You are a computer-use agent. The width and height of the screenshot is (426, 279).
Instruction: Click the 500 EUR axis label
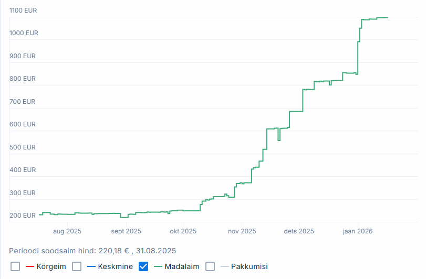[x=23, y=147]
